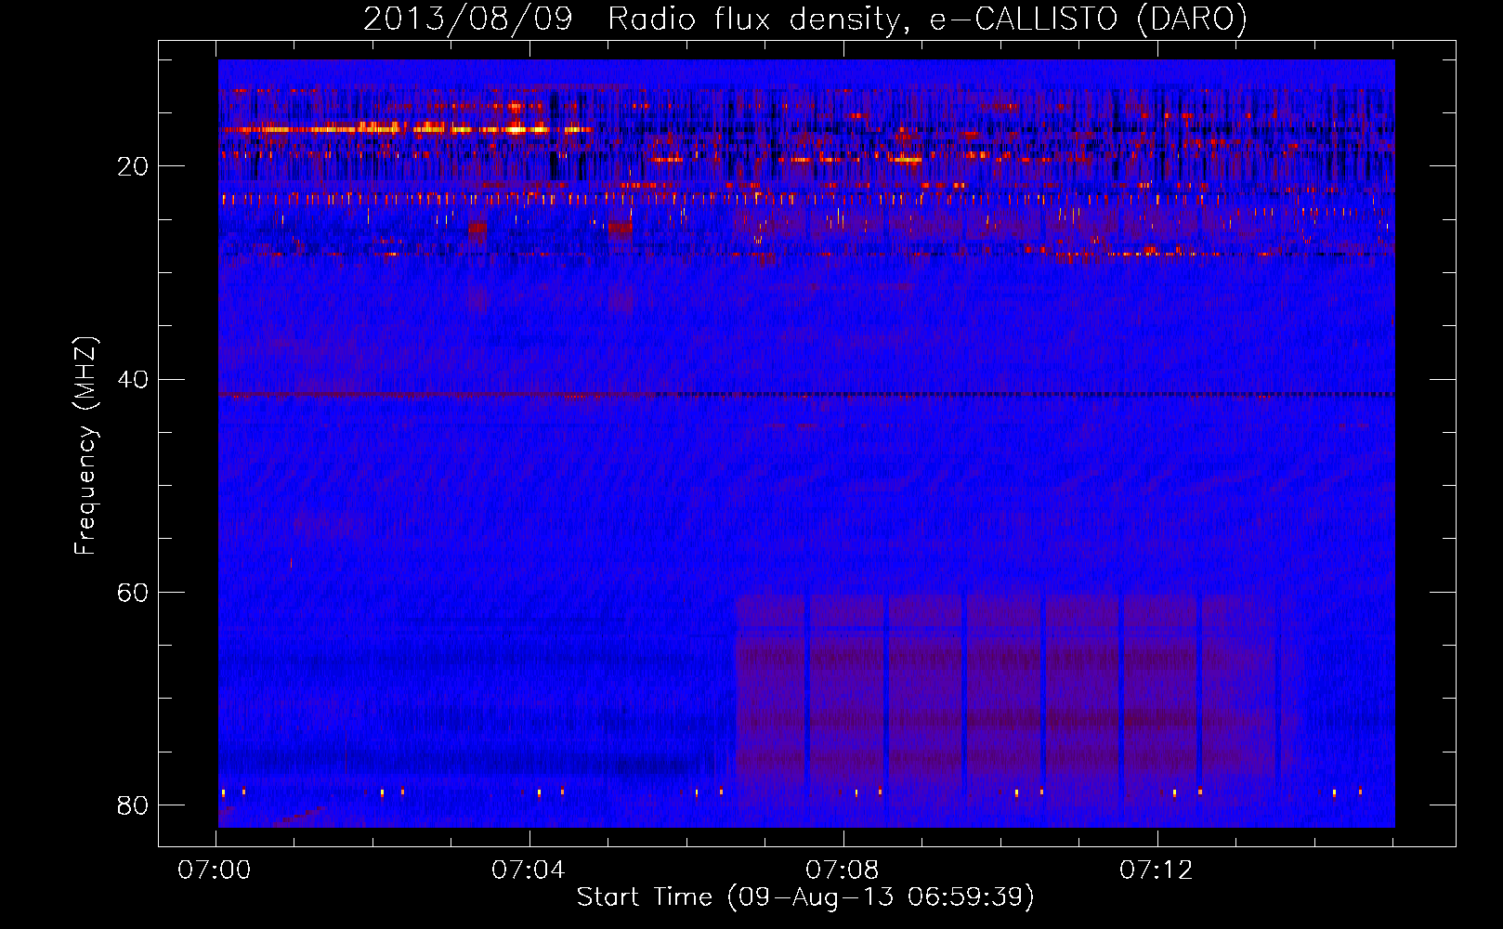Click the 'Start Time (09-Aug-13 06:59:39)' label

click(805, 897)
